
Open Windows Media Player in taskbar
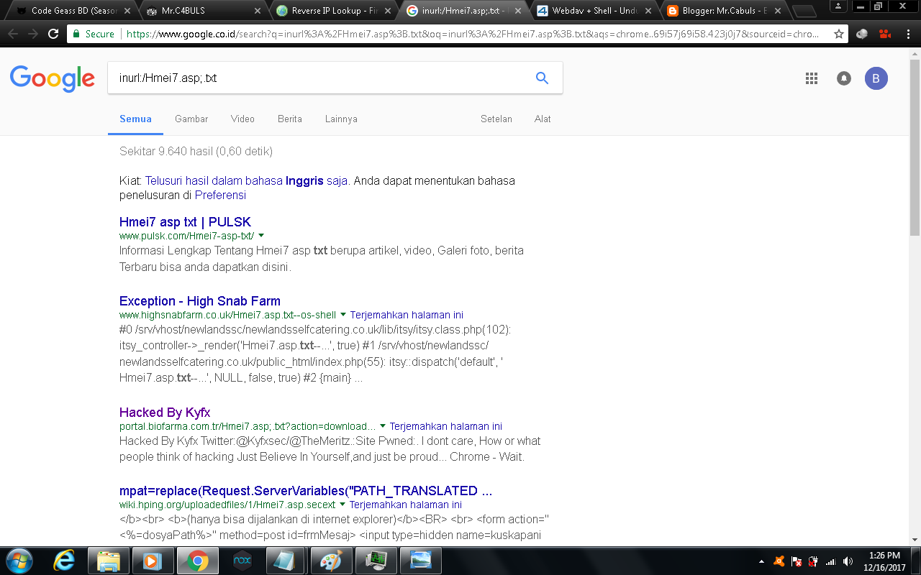tap(153, 561)
